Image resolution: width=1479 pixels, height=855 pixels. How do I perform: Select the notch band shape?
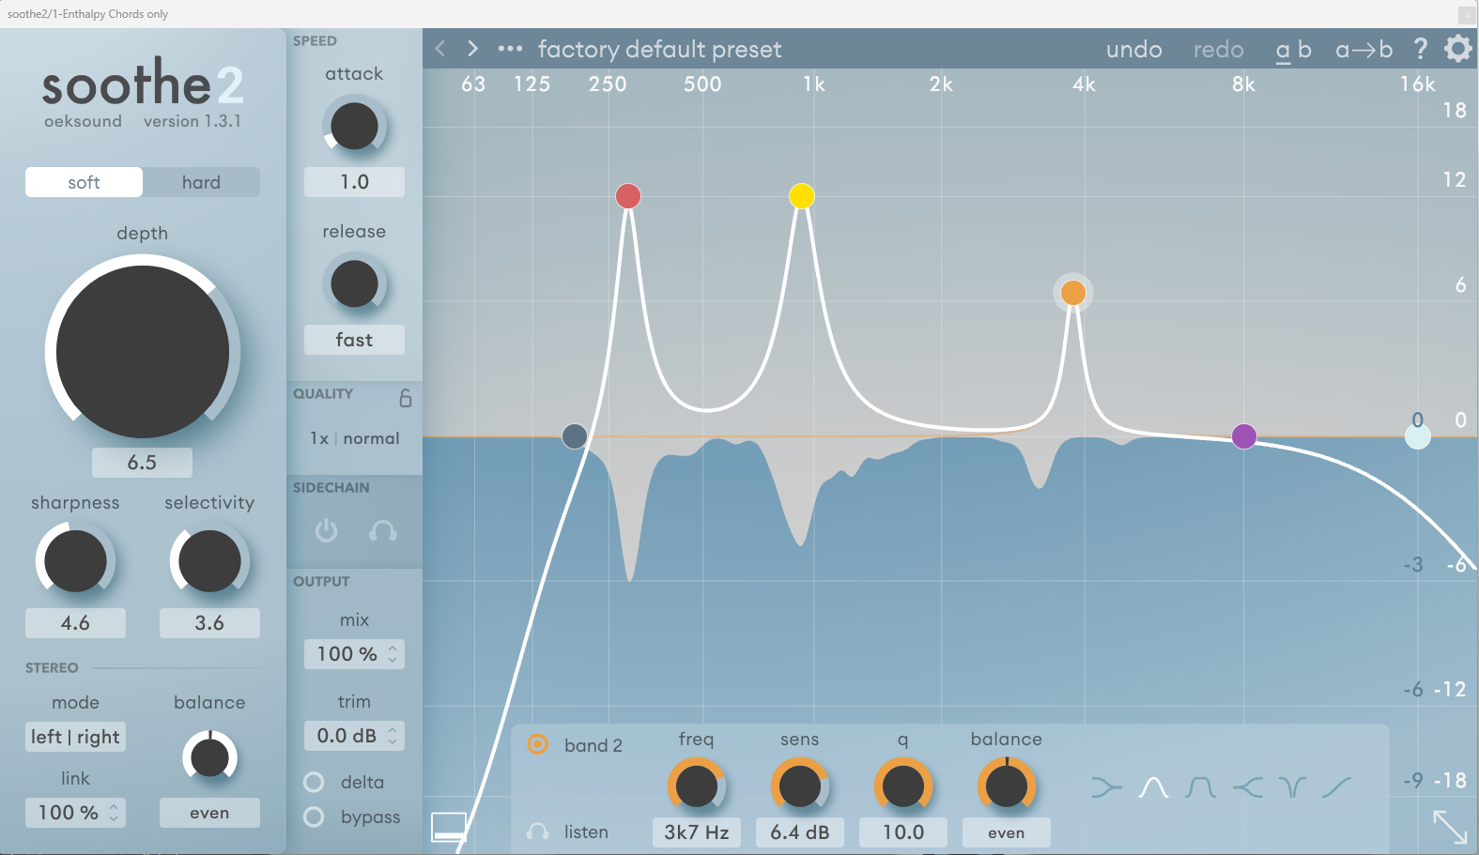[1292, 786]
